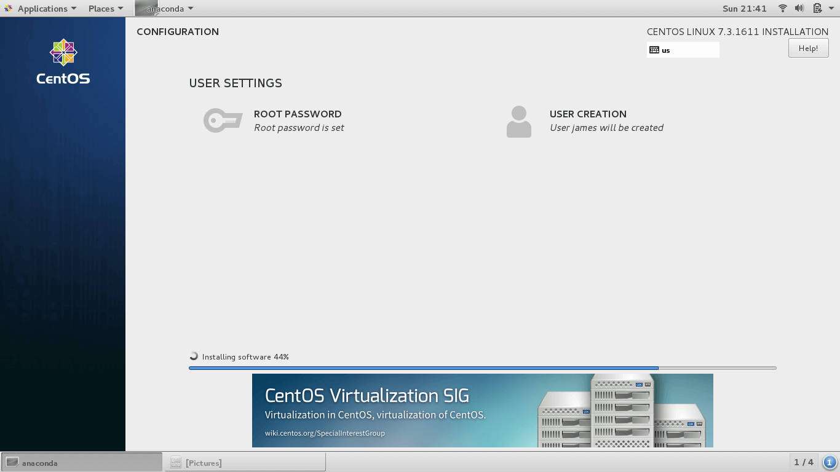Click the us keyboard layout indicator
This screenshot has width=840, height=472.
[683, 50]
